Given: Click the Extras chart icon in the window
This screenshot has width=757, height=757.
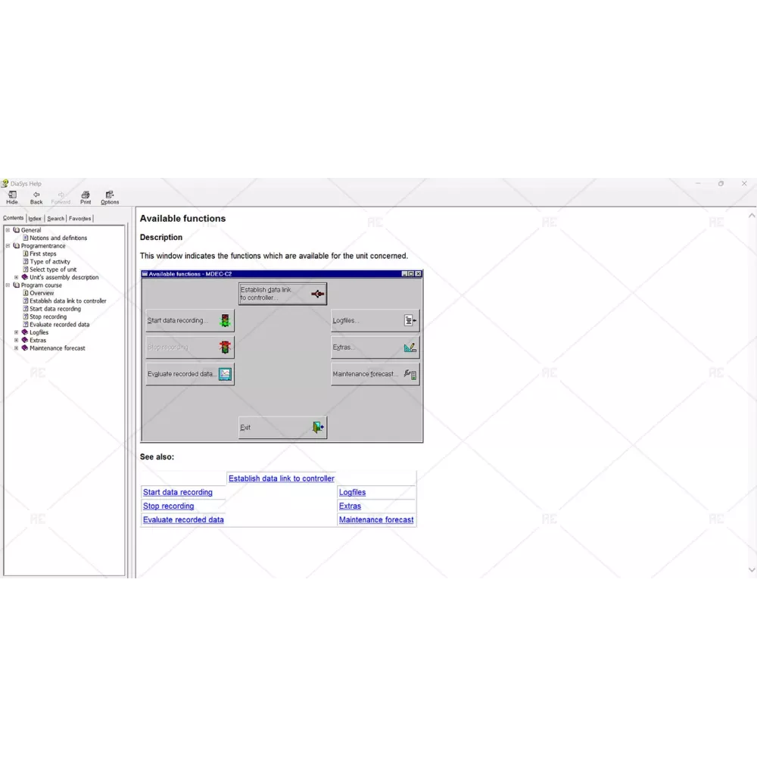Looking at the screenshot, I should pyautogui.click(x=410, y=347).
